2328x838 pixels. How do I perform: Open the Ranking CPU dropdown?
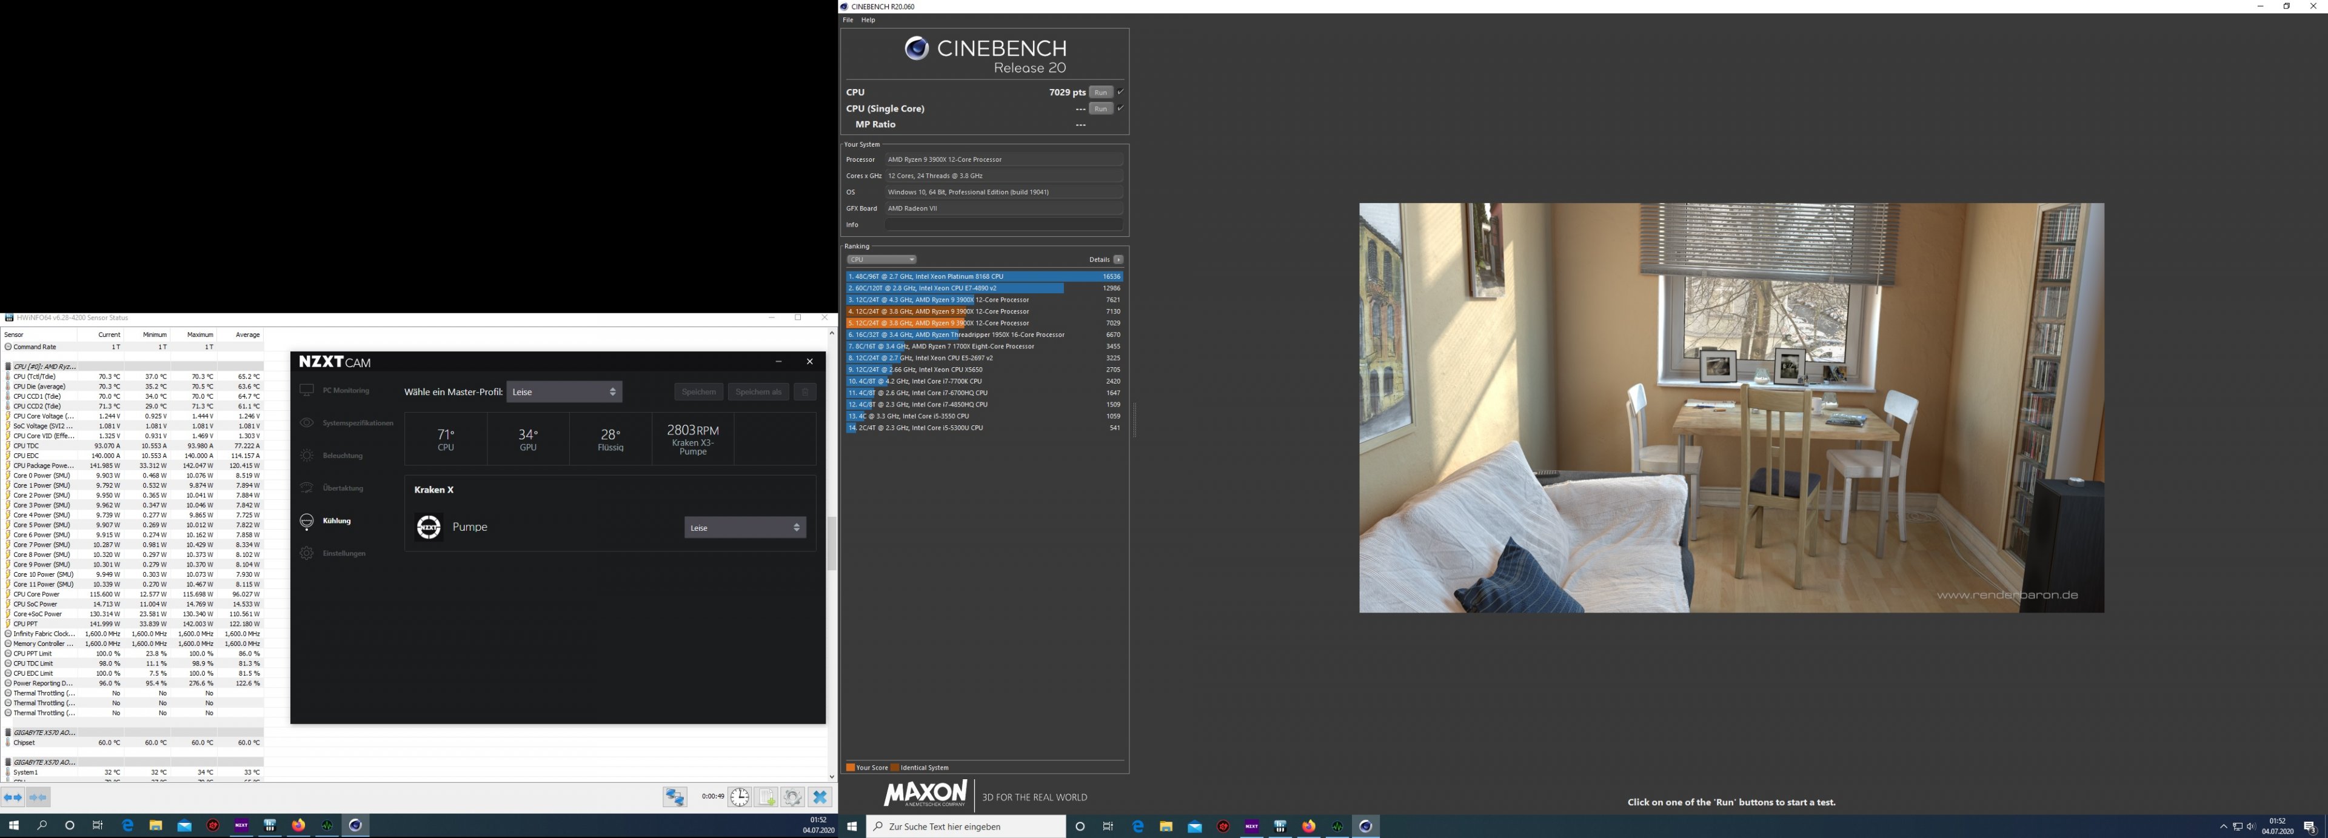pos(881,260)
